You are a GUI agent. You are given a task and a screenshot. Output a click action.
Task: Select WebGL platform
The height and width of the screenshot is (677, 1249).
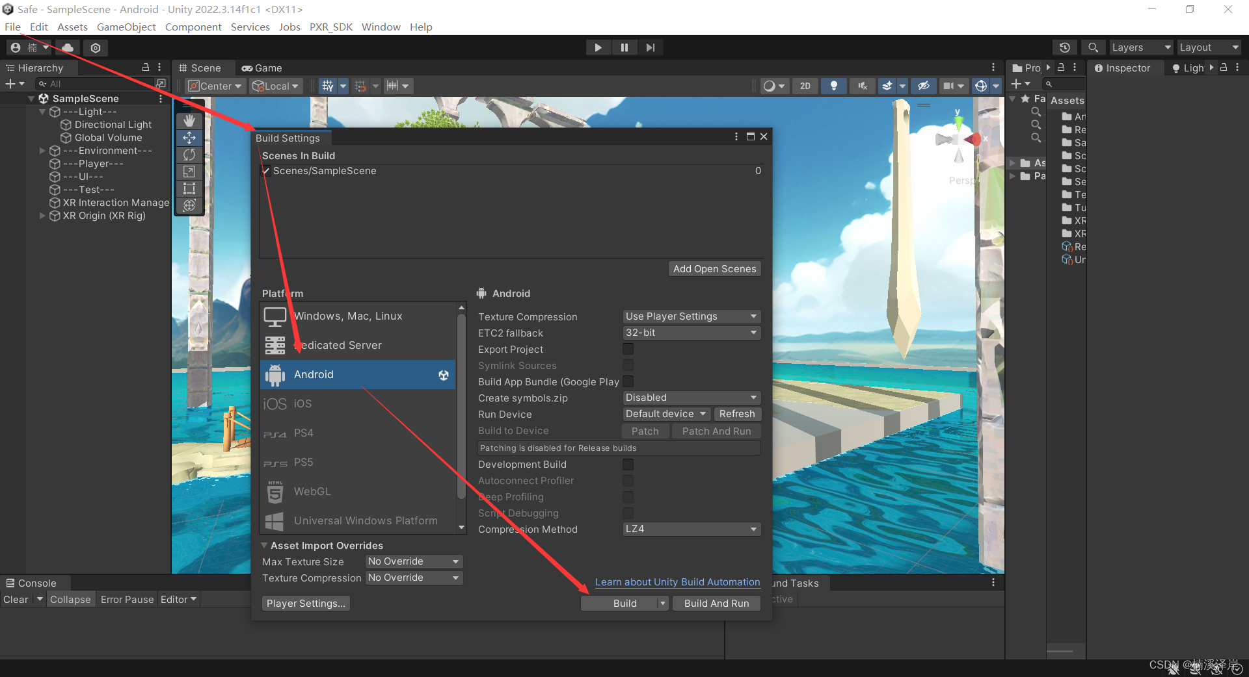(357, 491)
